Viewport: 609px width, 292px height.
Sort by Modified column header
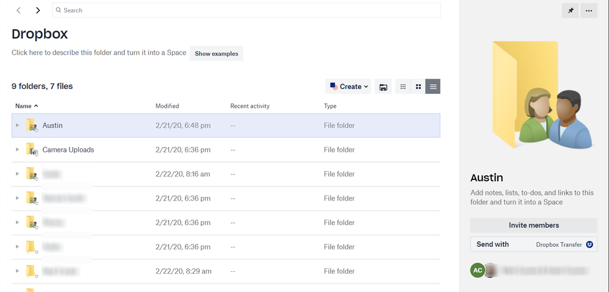(167, 106)
